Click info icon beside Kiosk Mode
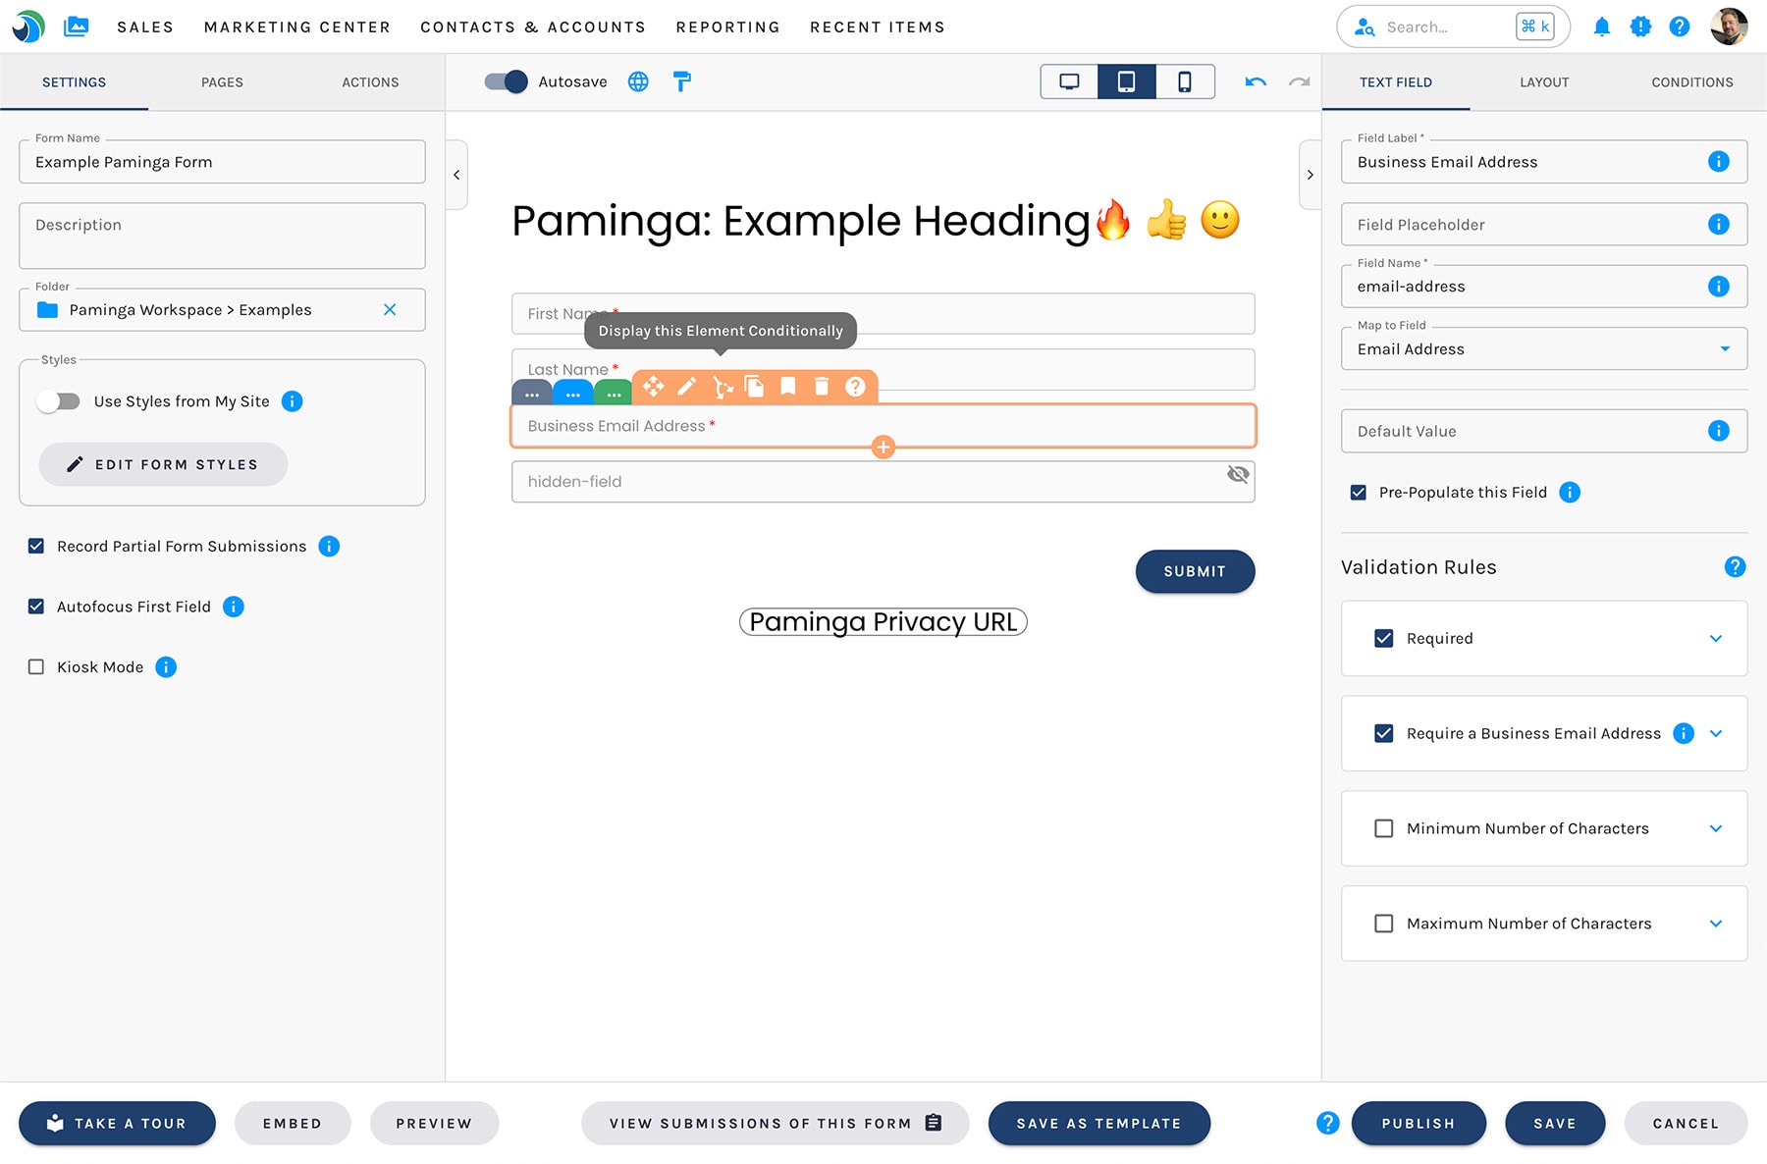Screen dimensions: 1767x1164 click(166, 667)
